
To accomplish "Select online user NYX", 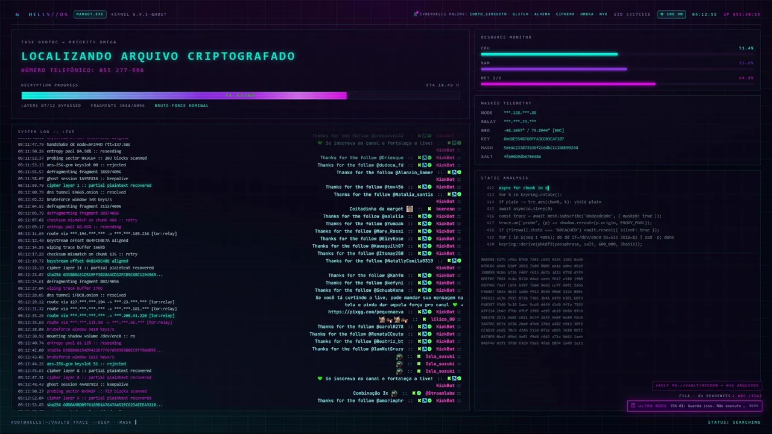I will click(x=603, y=14).
